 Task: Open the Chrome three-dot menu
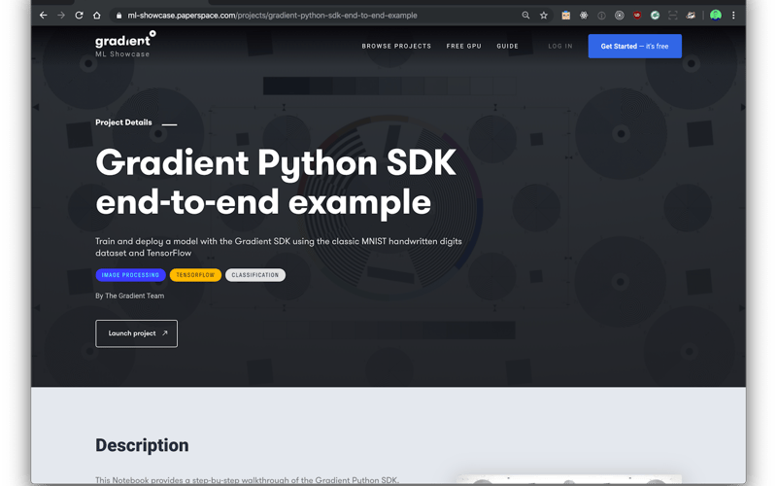click(733, 16)
